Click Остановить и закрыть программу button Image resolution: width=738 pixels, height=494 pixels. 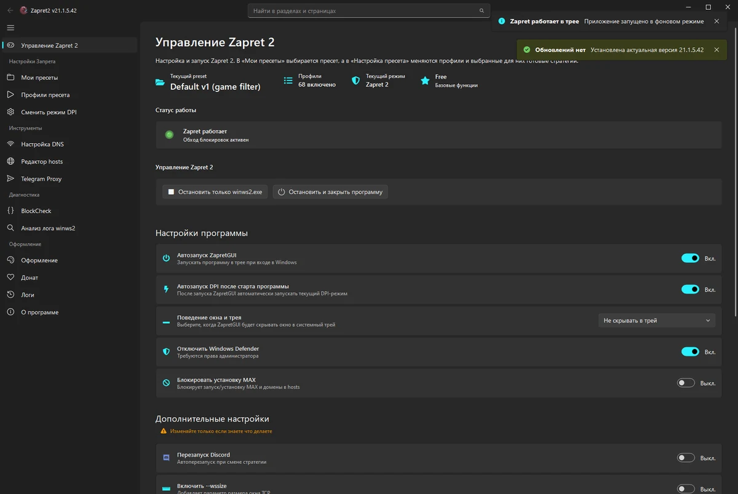coord(330,192)
